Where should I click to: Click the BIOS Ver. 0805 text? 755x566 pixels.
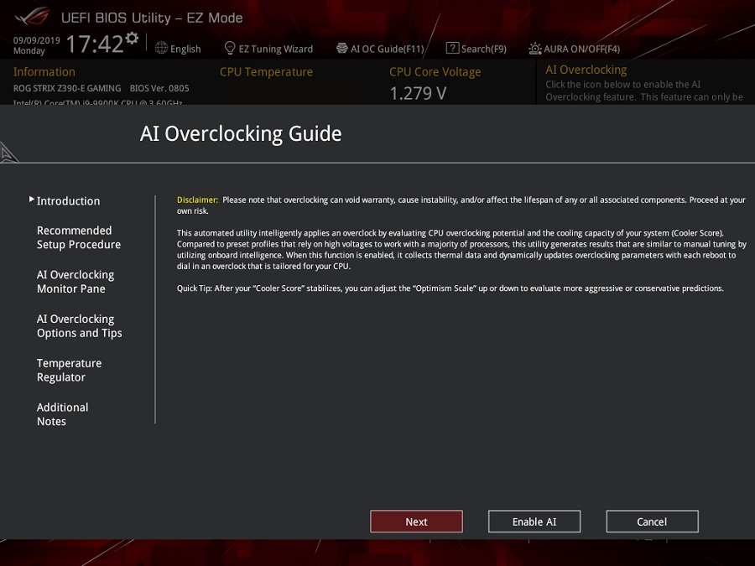coord(159,88)
